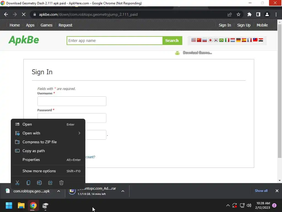Choose Compress to ZIP file

coord(48,142)
